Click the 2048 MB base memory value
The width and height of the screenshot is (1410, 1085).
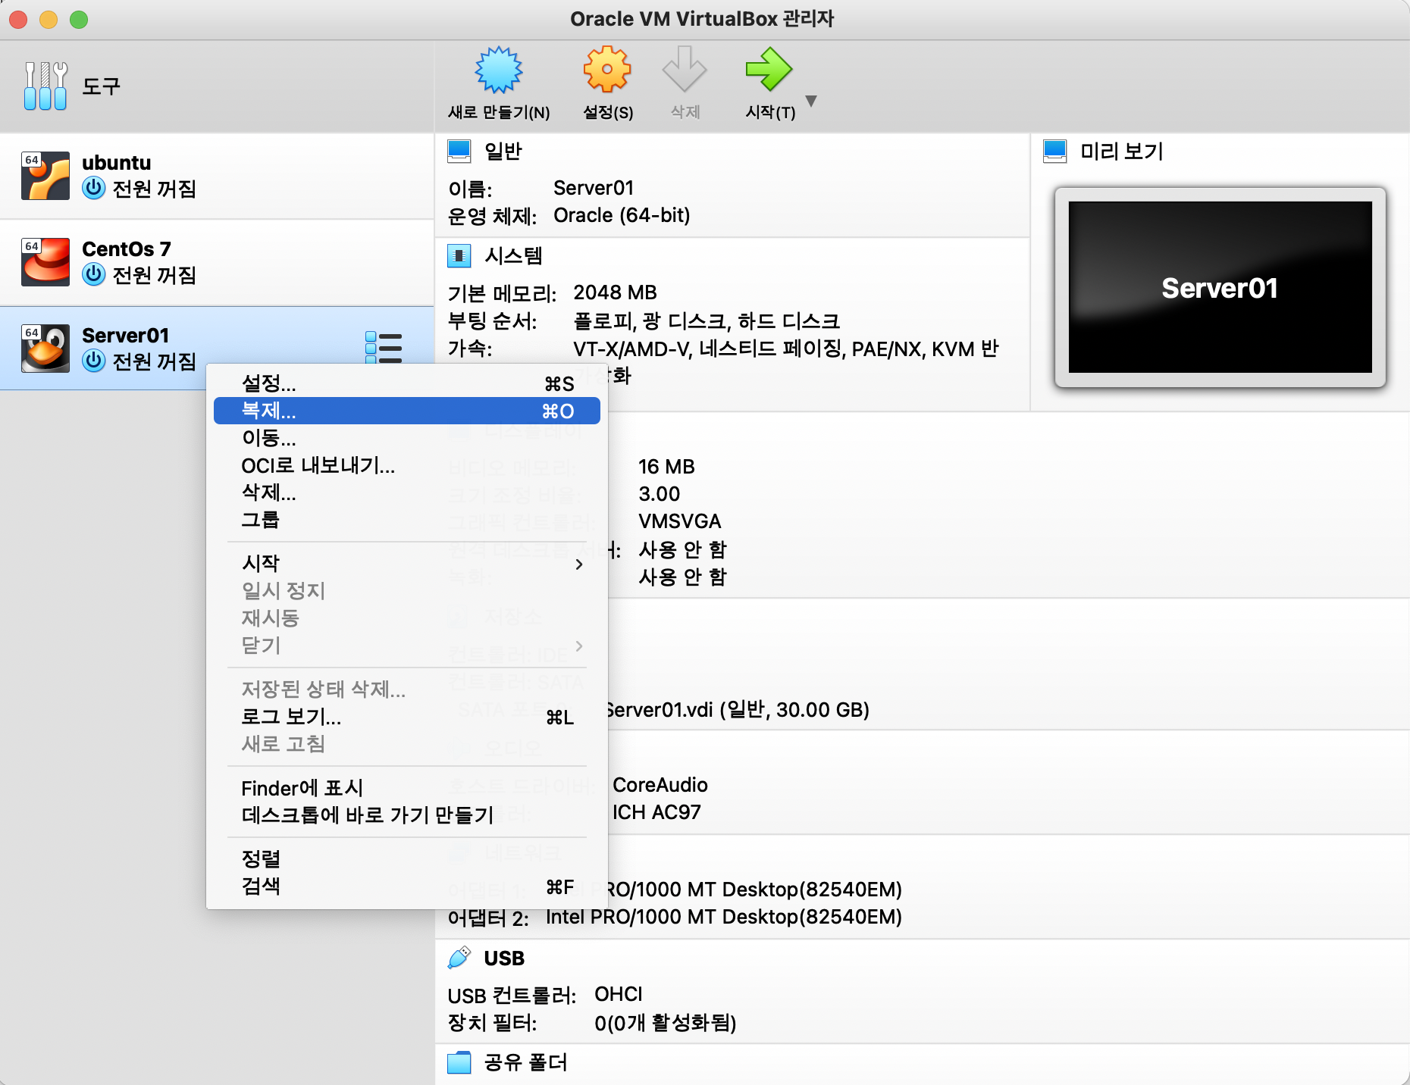[x=615, y=292]
